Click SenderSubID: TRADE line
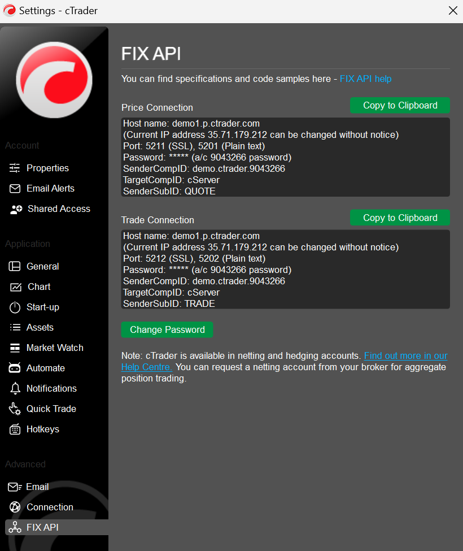 click(x=169, y=303)
